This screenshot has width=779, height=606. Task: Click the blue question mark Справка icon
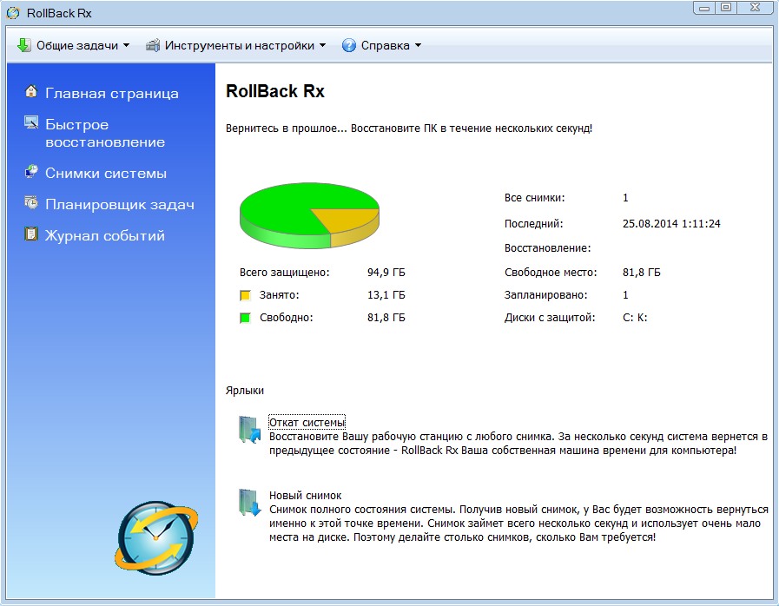click(349, 45)
